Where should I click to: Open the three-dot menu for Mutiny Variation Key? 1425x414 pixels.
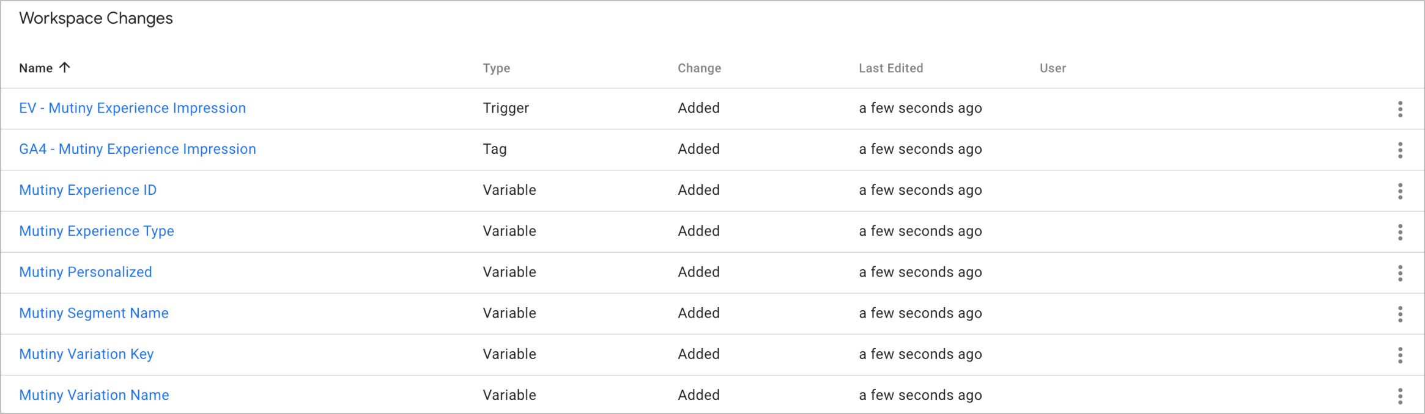(1400, 355)
